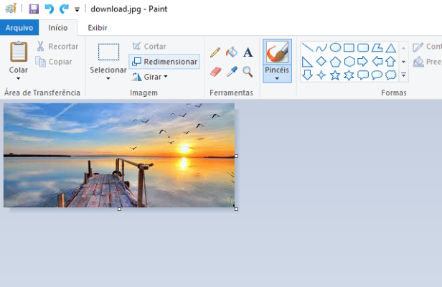Open the Arquivo file menu

[19, 28]
